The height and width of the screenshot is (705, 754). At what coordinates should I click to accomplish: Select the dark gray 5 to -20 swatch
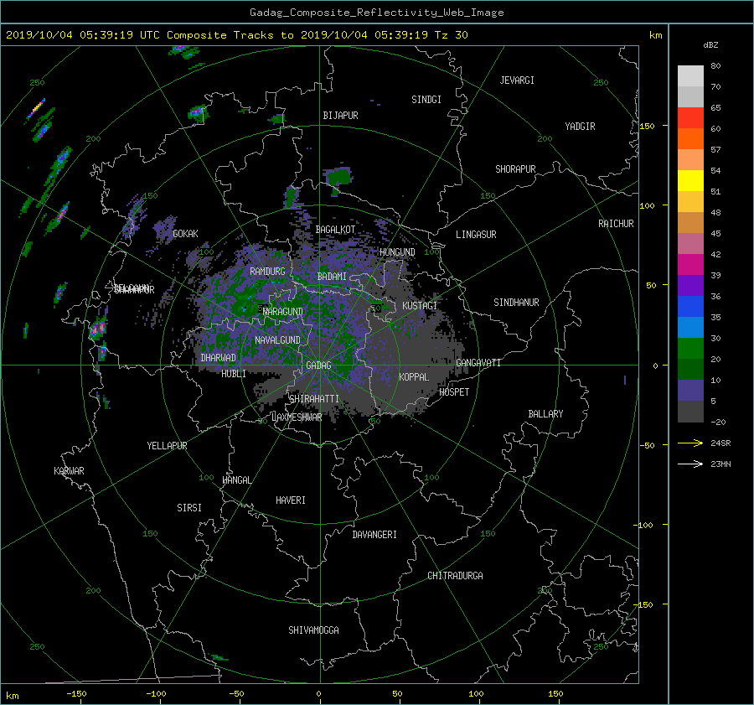pos(690,411)
